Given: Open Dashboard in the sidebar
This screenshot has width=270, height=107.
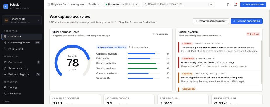Looking at the screenshot, I should pyautogui.click(x=22, y=36).
